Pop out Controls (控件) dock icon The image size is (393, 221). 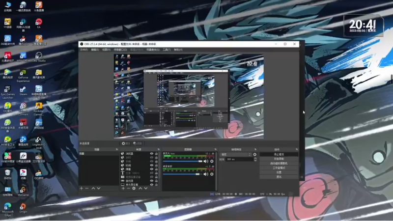pos(297,149)
